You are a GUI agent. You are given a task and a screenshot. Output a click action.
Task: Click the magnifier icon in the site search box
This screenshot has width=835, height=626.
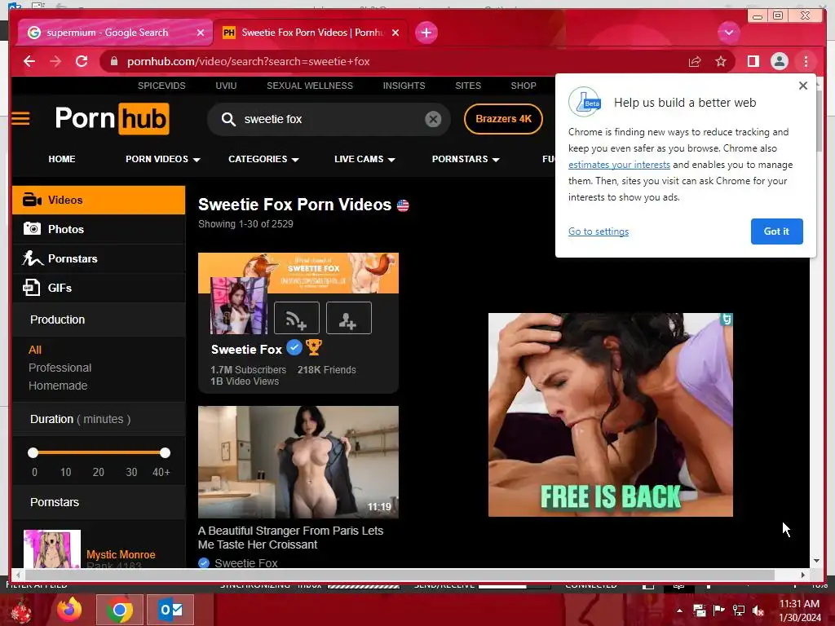click(228, 119)
